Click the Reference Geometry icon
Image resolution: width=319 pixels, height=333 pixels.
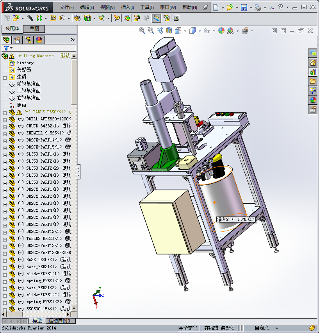102,18
